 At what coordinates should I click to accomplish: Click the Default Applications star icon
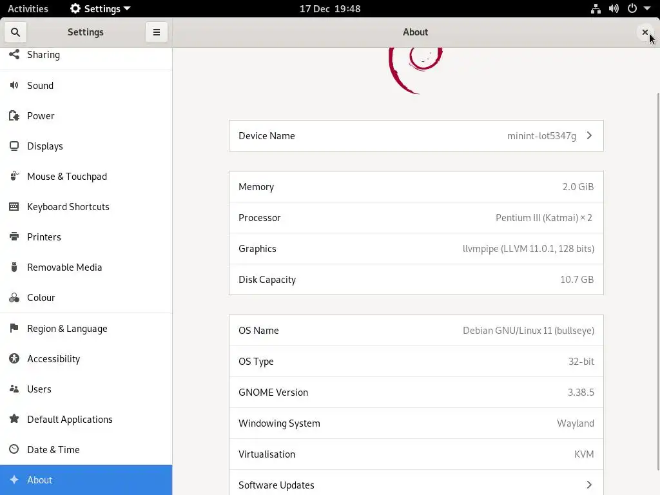click(x=14, y=419)
